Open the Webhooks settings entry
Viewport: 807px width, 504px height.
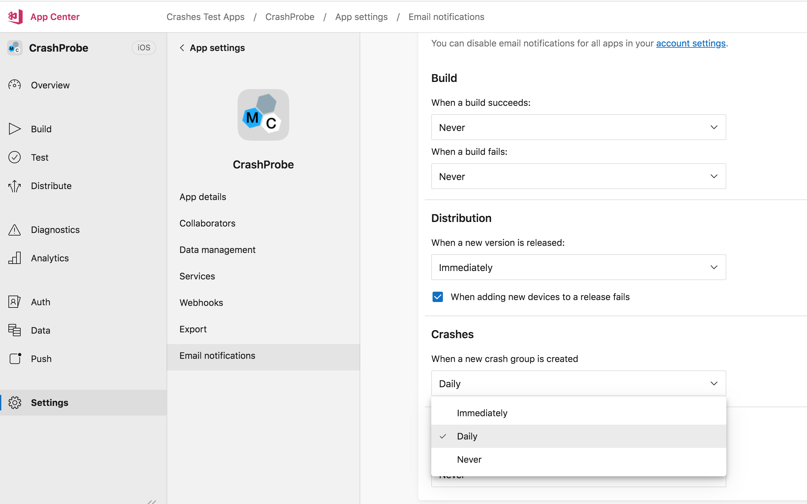201,302
